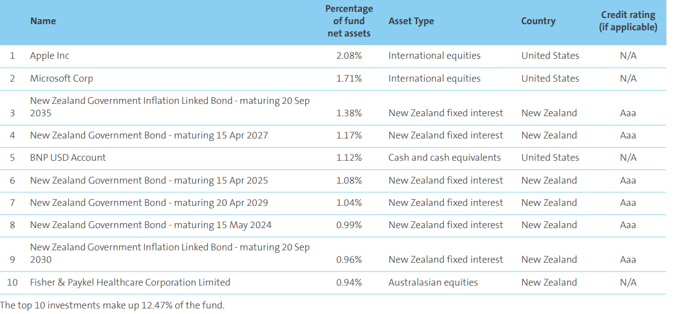Click the top 10 investments summary text

click(x=112, y=305)
